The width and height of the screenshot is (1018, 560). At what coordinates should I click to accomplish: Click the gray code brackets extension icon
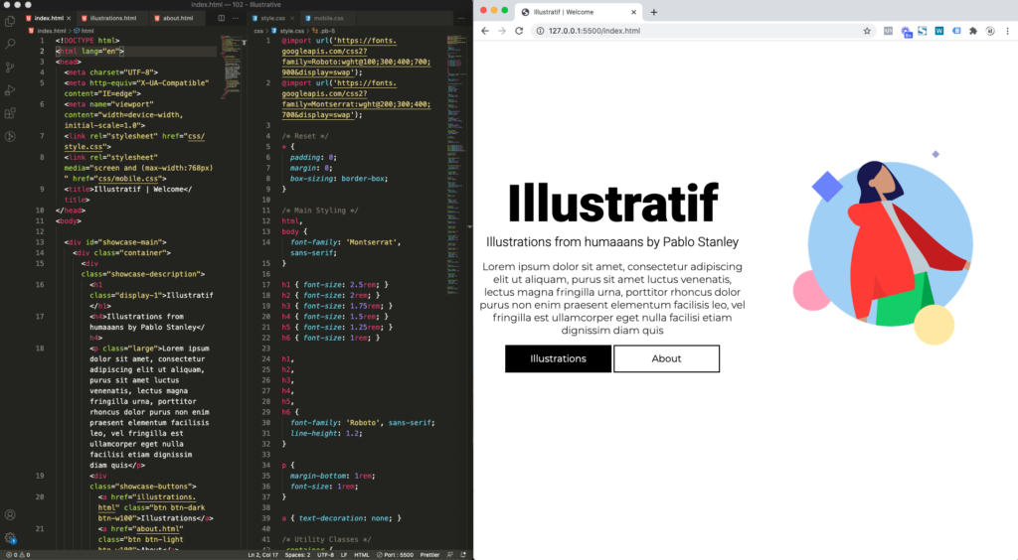coord(888,31)
